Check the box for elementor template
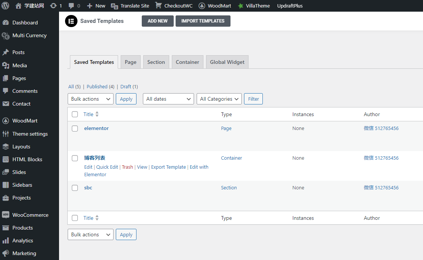The width and height of the screenshot is (423, 260). tap(75, 128)
